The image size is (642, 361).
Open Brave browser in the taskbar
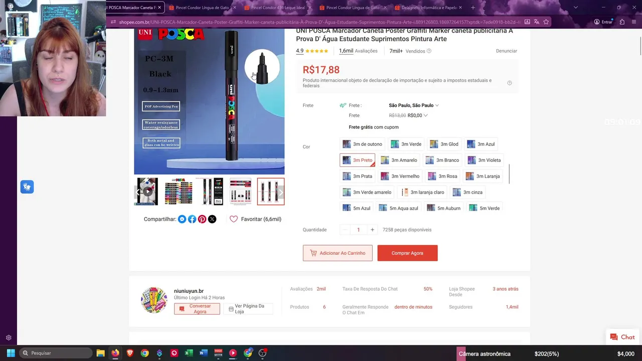tap(130, 353)
